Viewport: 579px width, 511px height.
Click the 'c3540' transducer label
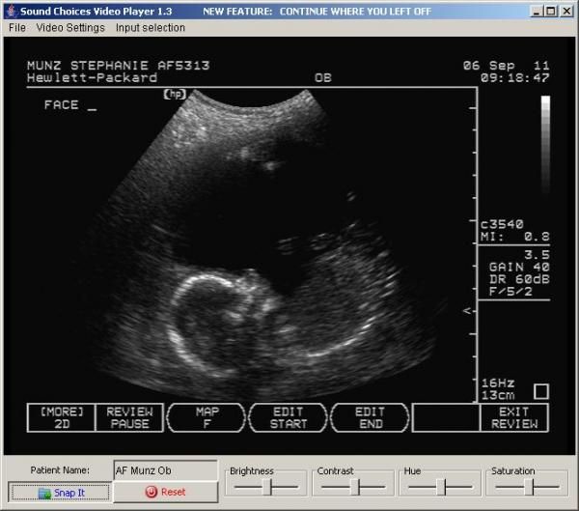point(502,224)
